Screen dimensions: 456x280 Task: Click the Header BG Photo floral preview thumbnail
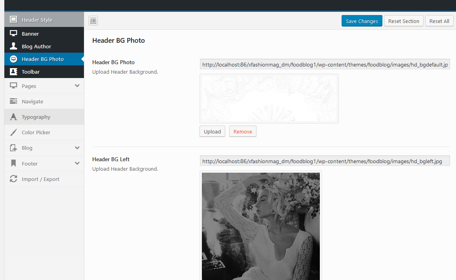pyautogui.click(x=269, y=99)
